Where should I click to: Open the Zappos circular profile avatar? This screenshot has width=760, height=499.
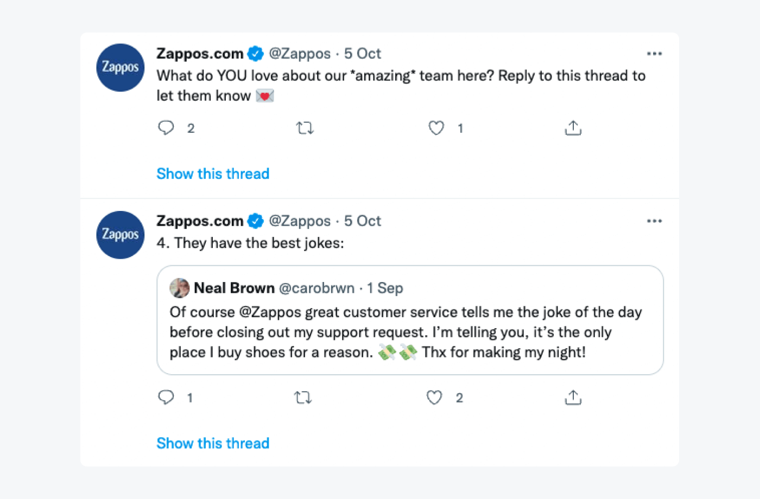(120, 67)
